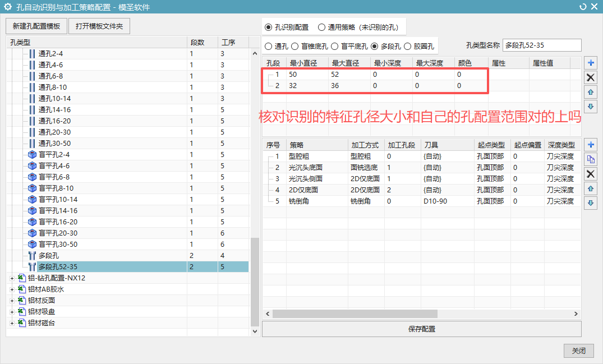
Task: Click min diameter value 32 in segment 2
Action: [x=293, y=86]
